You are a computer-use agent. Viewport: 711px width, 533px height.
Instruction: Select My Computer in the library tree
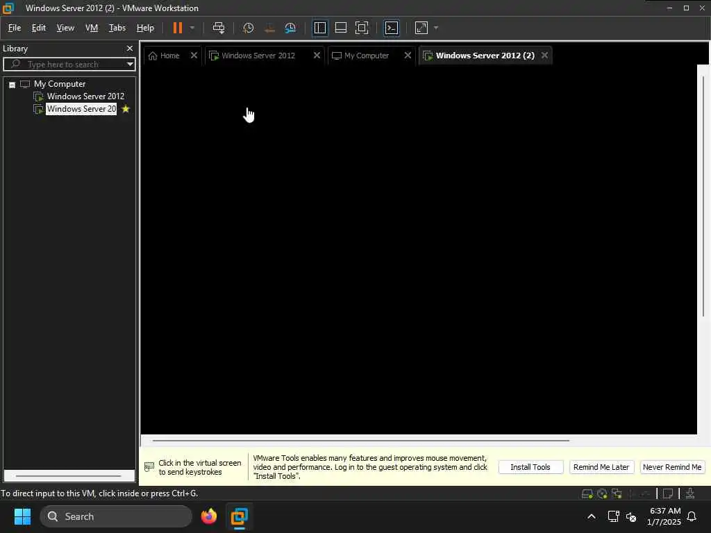60,84
